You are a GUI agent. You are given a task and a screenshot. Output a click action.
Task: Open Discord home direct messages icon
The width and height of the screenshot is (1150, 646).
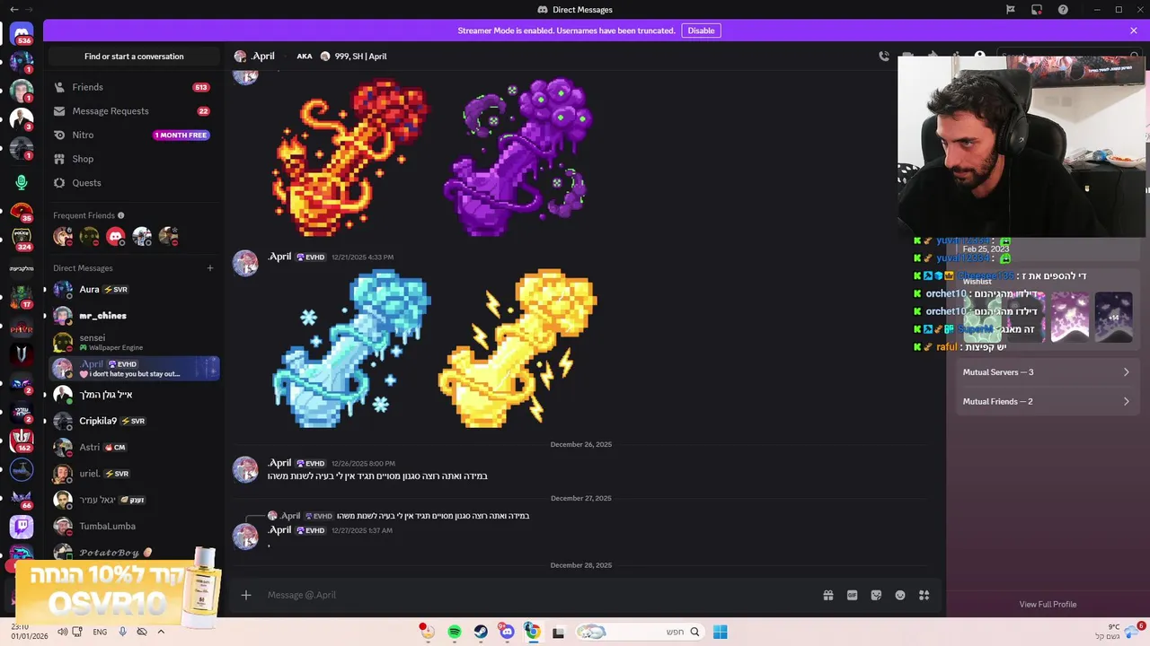(x=22, y=34)
